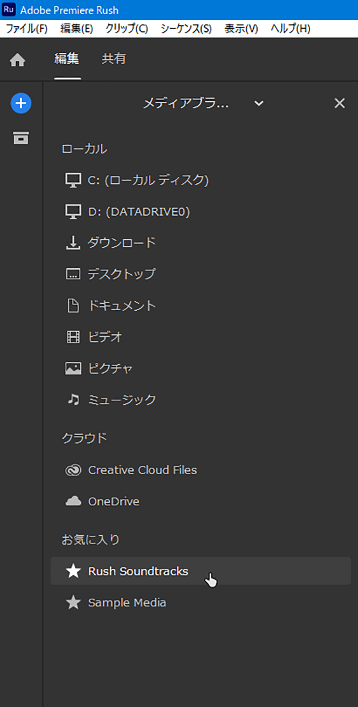Click the Home icon
Screen dimensions: 358x707
18,60
